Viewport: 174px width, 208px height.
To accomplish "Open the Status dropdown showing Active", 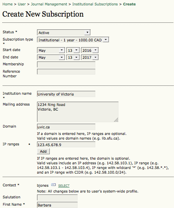I will 64,32.
